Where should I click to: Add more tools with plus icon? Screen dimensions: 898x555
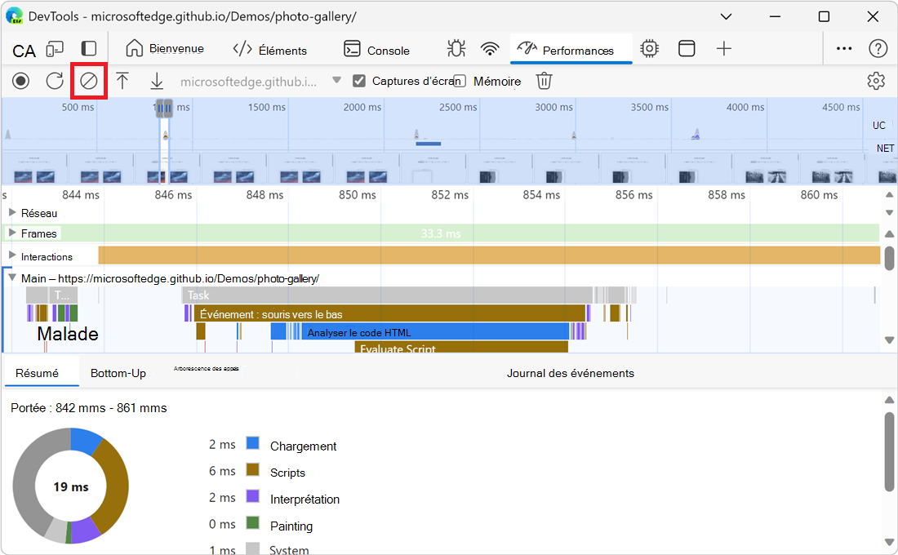724,49
